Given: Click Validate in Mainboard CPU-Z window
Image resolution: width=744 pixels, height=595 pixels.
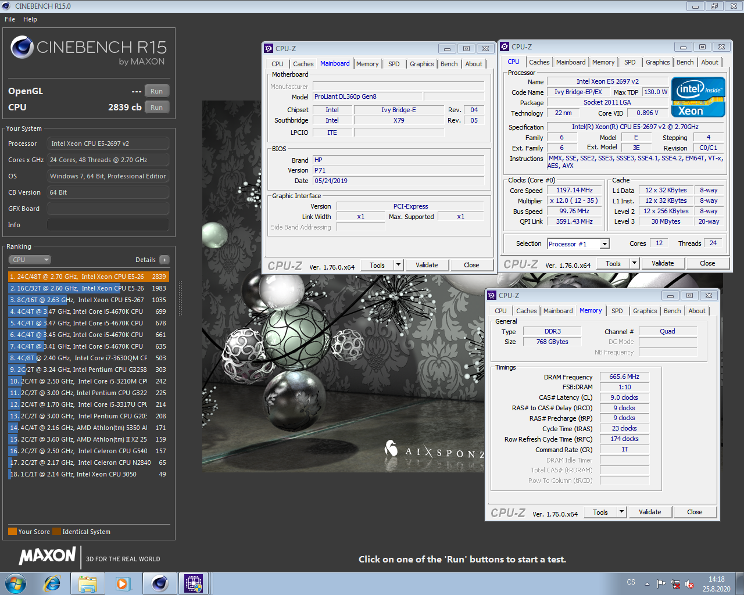Looking at the screenshot, I should pyautogui.click(x=427, y=265).
